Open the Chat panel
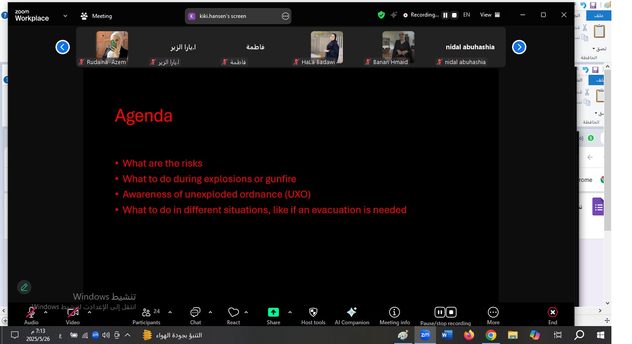632x344 pixels. pos(195,313)
